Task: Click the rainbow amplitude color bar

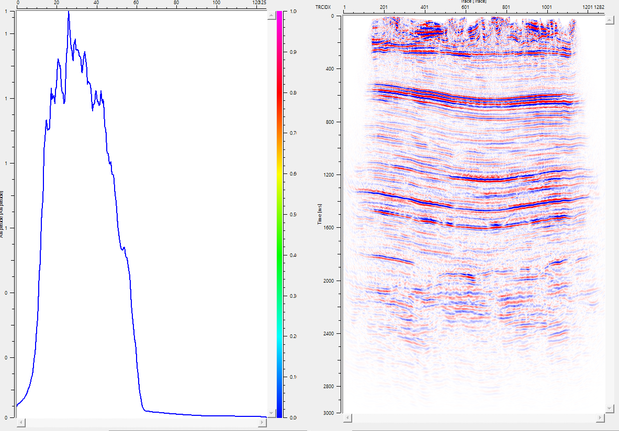Action: click(279, 214)
